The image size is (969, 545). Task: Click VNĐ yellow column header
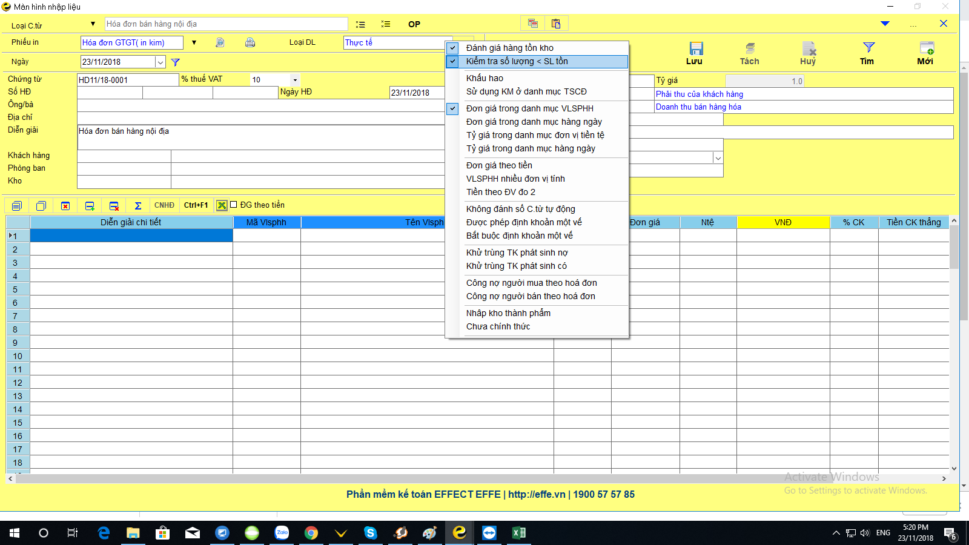[783, 222]
